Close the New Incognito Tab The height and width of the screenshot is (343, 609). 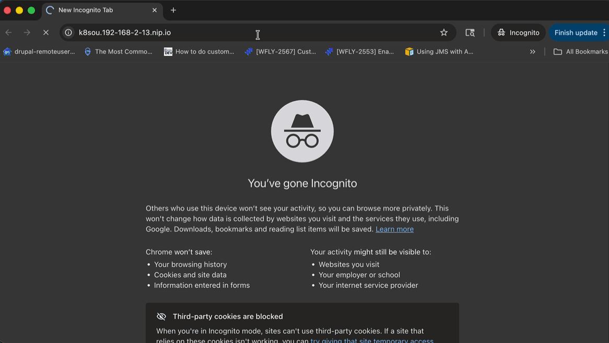point(155,10)
